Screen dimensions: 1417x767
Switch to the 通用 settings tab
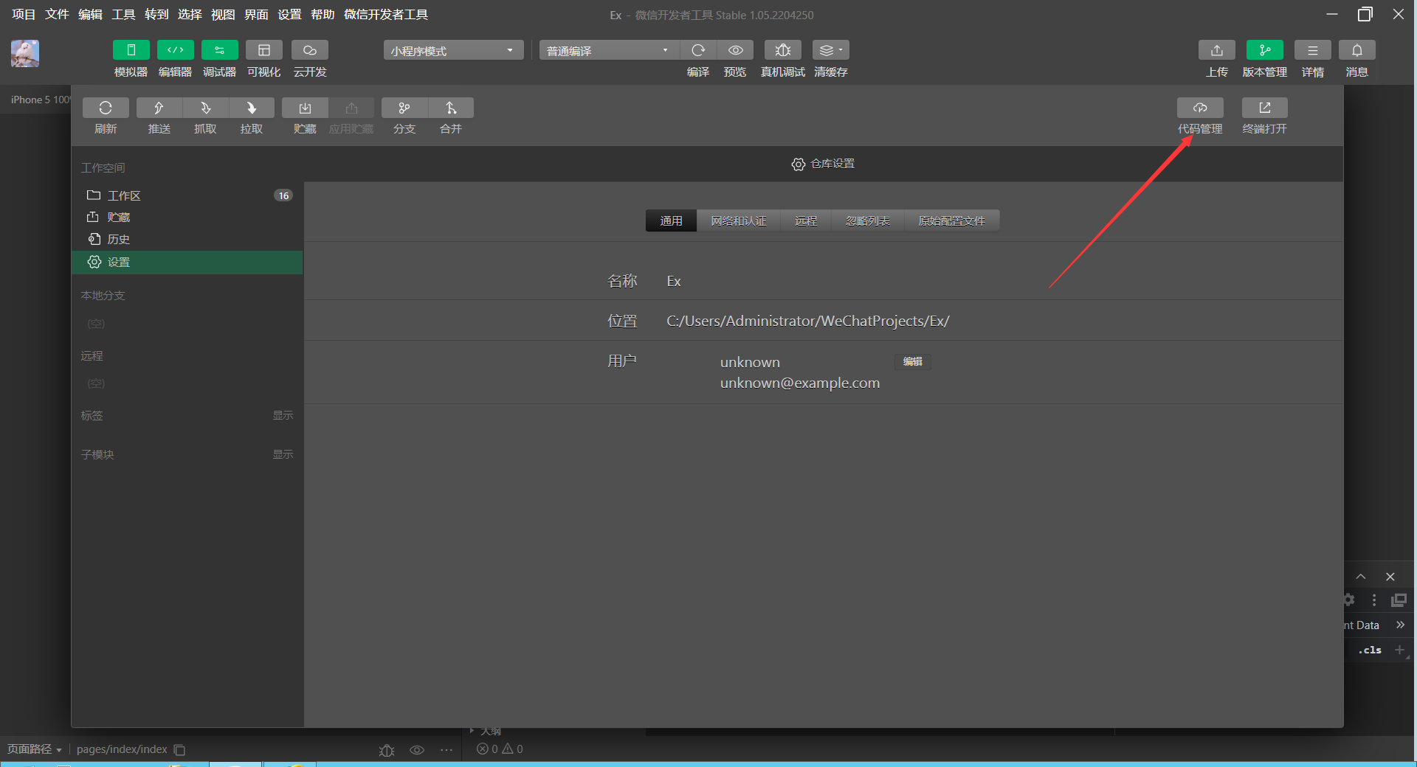pyautogui.click(x=671, y=221)
